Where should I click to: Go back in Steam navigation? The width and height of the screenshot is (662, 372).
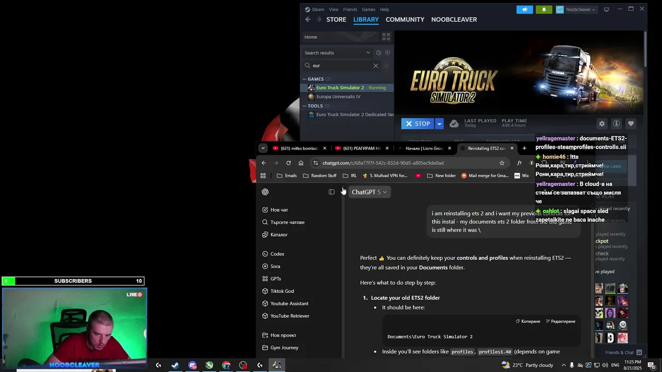(x=308, y=20)
